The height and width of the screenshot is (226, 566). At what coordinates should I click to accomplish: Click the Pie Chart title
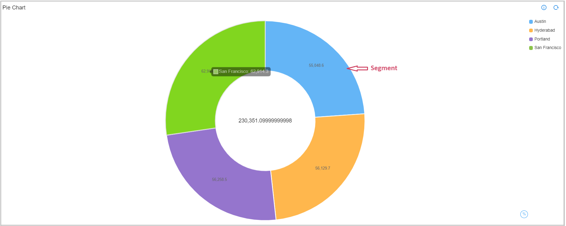click(x=14, y=8)
